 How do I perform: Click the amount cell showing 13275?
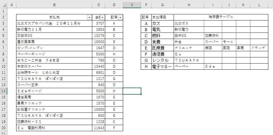tap(99, 36)
